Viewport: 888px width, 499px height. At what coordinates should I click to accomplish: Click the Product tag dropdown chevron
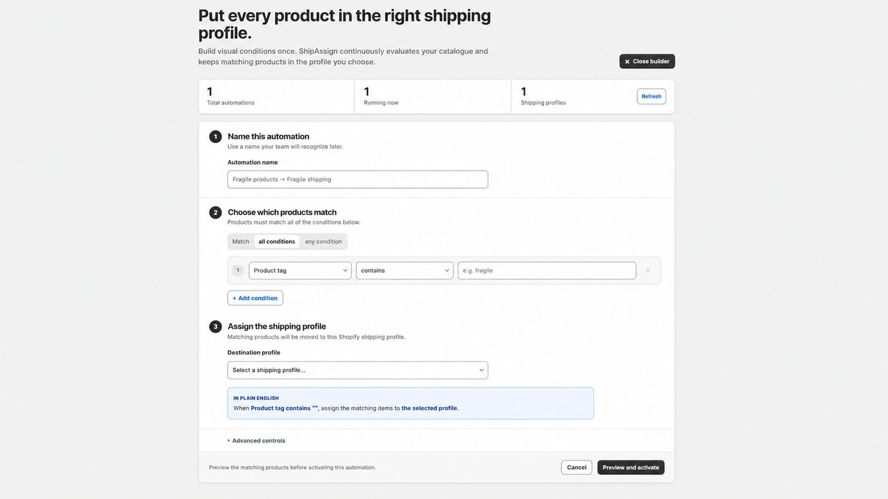(x=345, y=271)
